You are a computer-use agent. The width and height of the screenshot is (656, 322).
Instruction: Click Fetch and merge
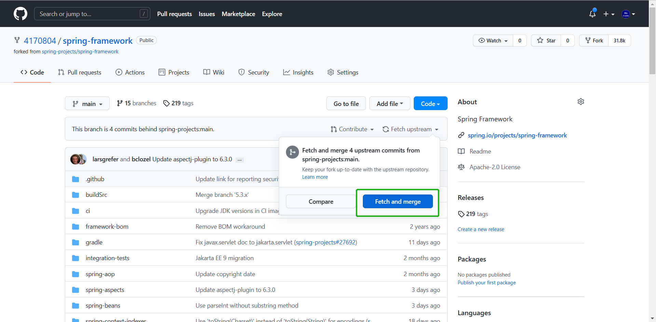398,201
